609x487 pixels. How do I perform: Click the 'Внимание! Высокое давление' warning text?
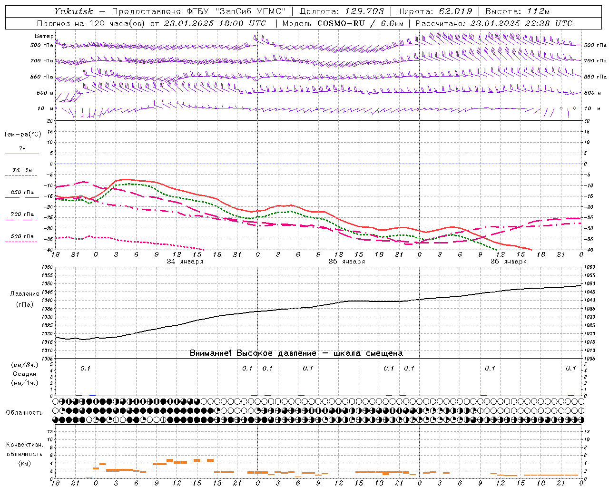[x=253, y=353]
